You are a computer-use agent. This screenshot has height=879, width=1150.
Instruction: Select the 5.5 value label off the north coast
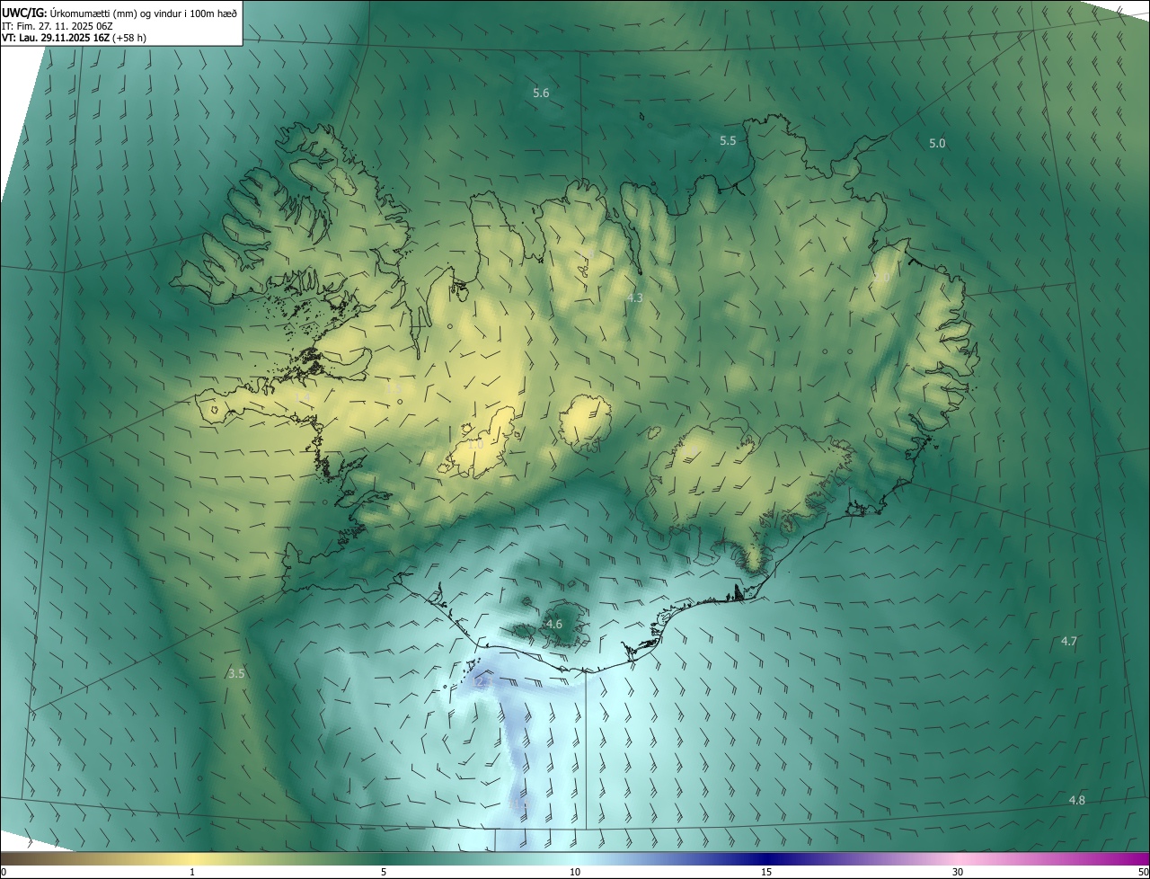(728, 141)
